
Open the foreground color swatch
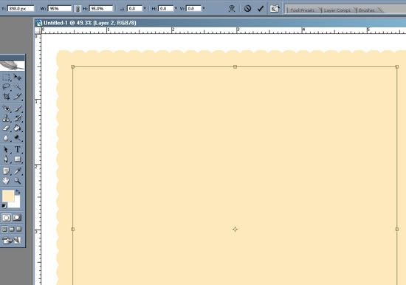pos(8,196)
